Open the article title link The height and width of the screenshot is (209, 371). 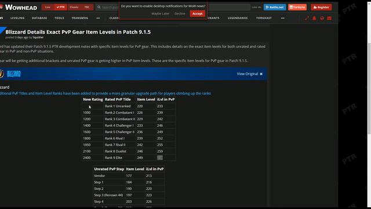click(x=78, y=32)
